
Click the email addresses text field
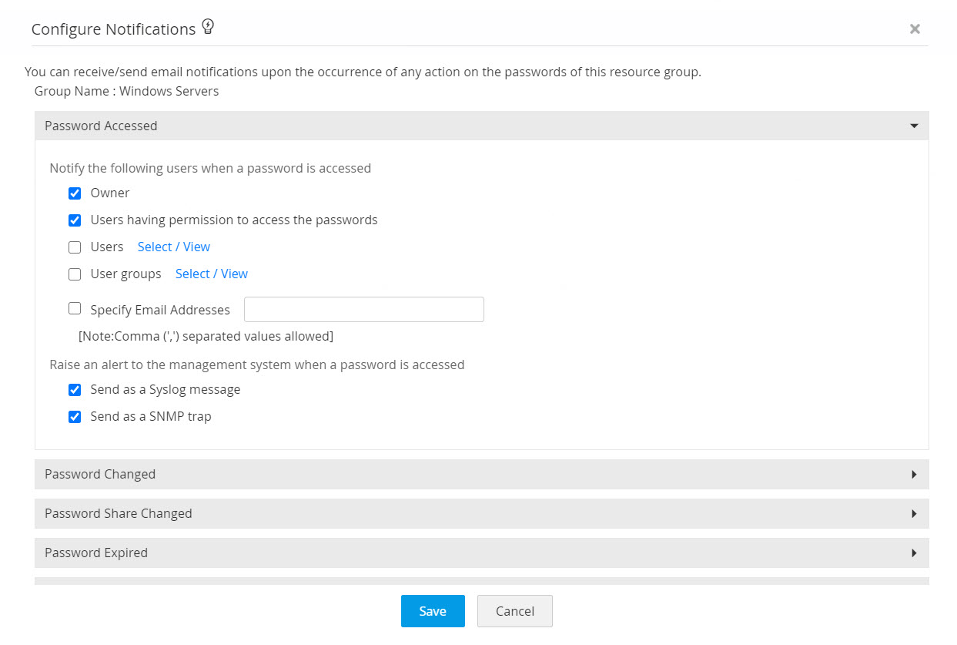click(363, 310)
